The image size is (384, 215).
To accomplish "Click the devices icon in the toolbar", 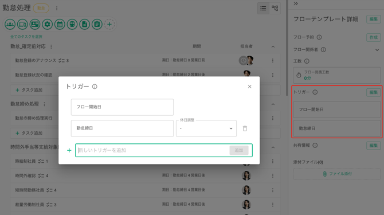I will (22, 24).
